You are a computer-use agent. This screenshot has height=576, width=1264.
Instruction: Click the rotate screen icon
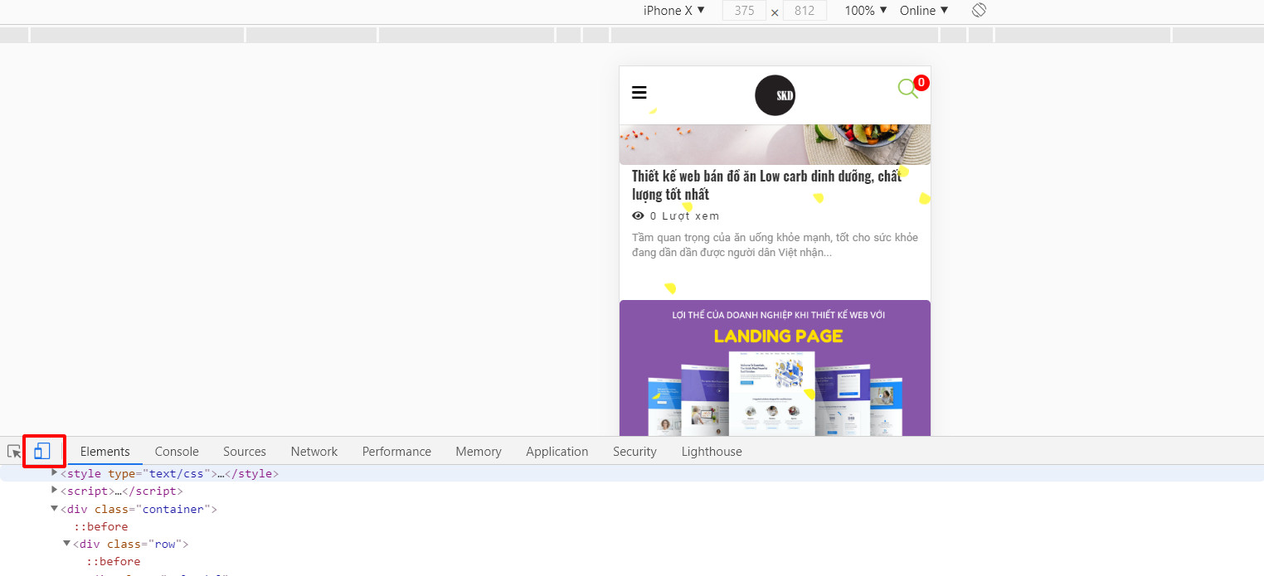tap(979, 11)
